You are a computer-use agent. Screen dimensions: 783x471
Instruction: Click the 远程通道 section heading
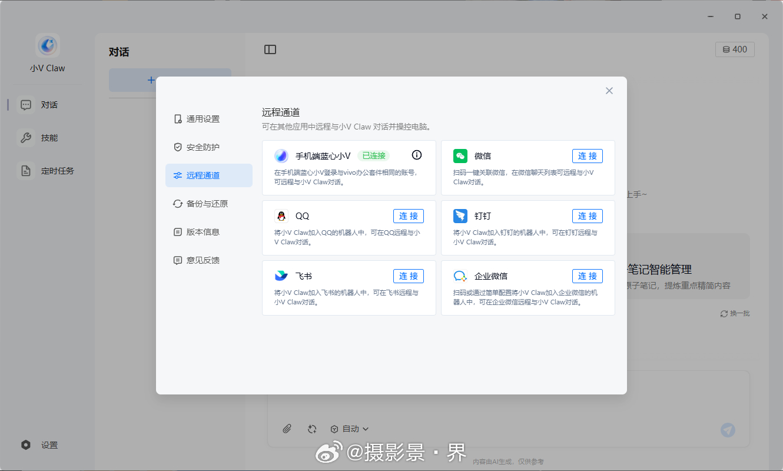281,112
